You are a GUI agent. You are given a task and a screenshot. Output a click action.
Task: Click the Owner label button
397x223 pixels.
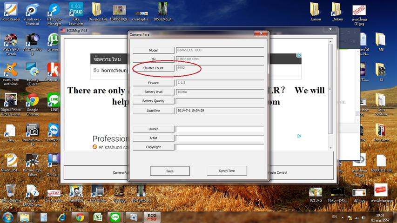pos(154,129)
